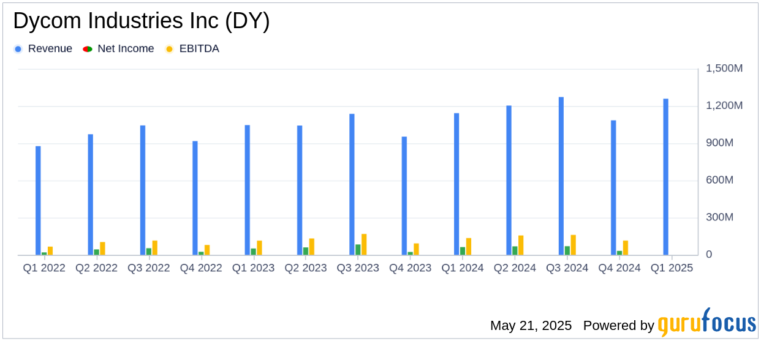
Task: Click the Q3 2023 x-axis label
Action: coord(358,268)
